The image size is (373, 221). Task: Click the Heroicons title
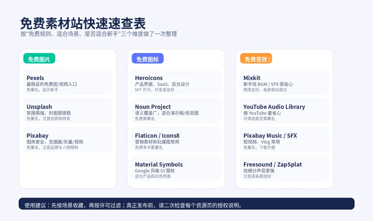click(149, 78)
